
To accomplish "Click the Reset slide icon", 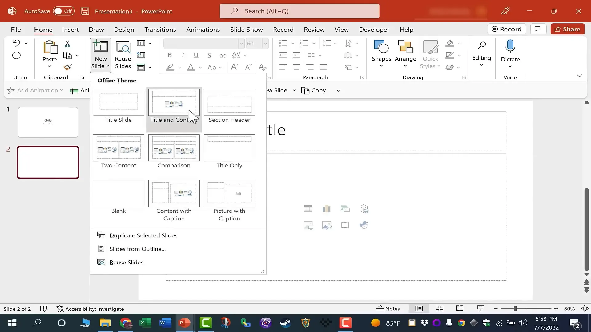I will coord(141,55).
